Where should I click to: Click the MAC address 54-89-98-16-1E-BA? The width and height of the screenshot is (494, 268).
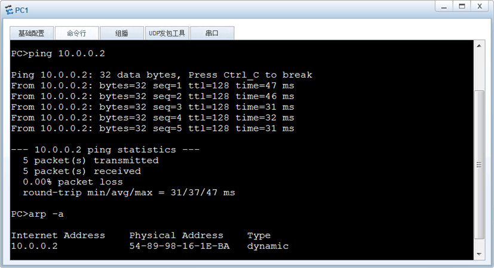pyautogui.click(x=179, y=246)
